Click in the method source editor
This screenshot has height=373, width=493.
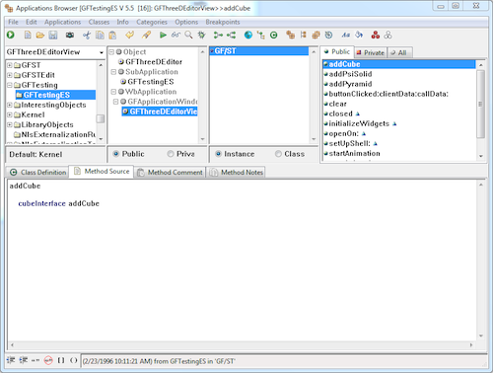(243, 261)
